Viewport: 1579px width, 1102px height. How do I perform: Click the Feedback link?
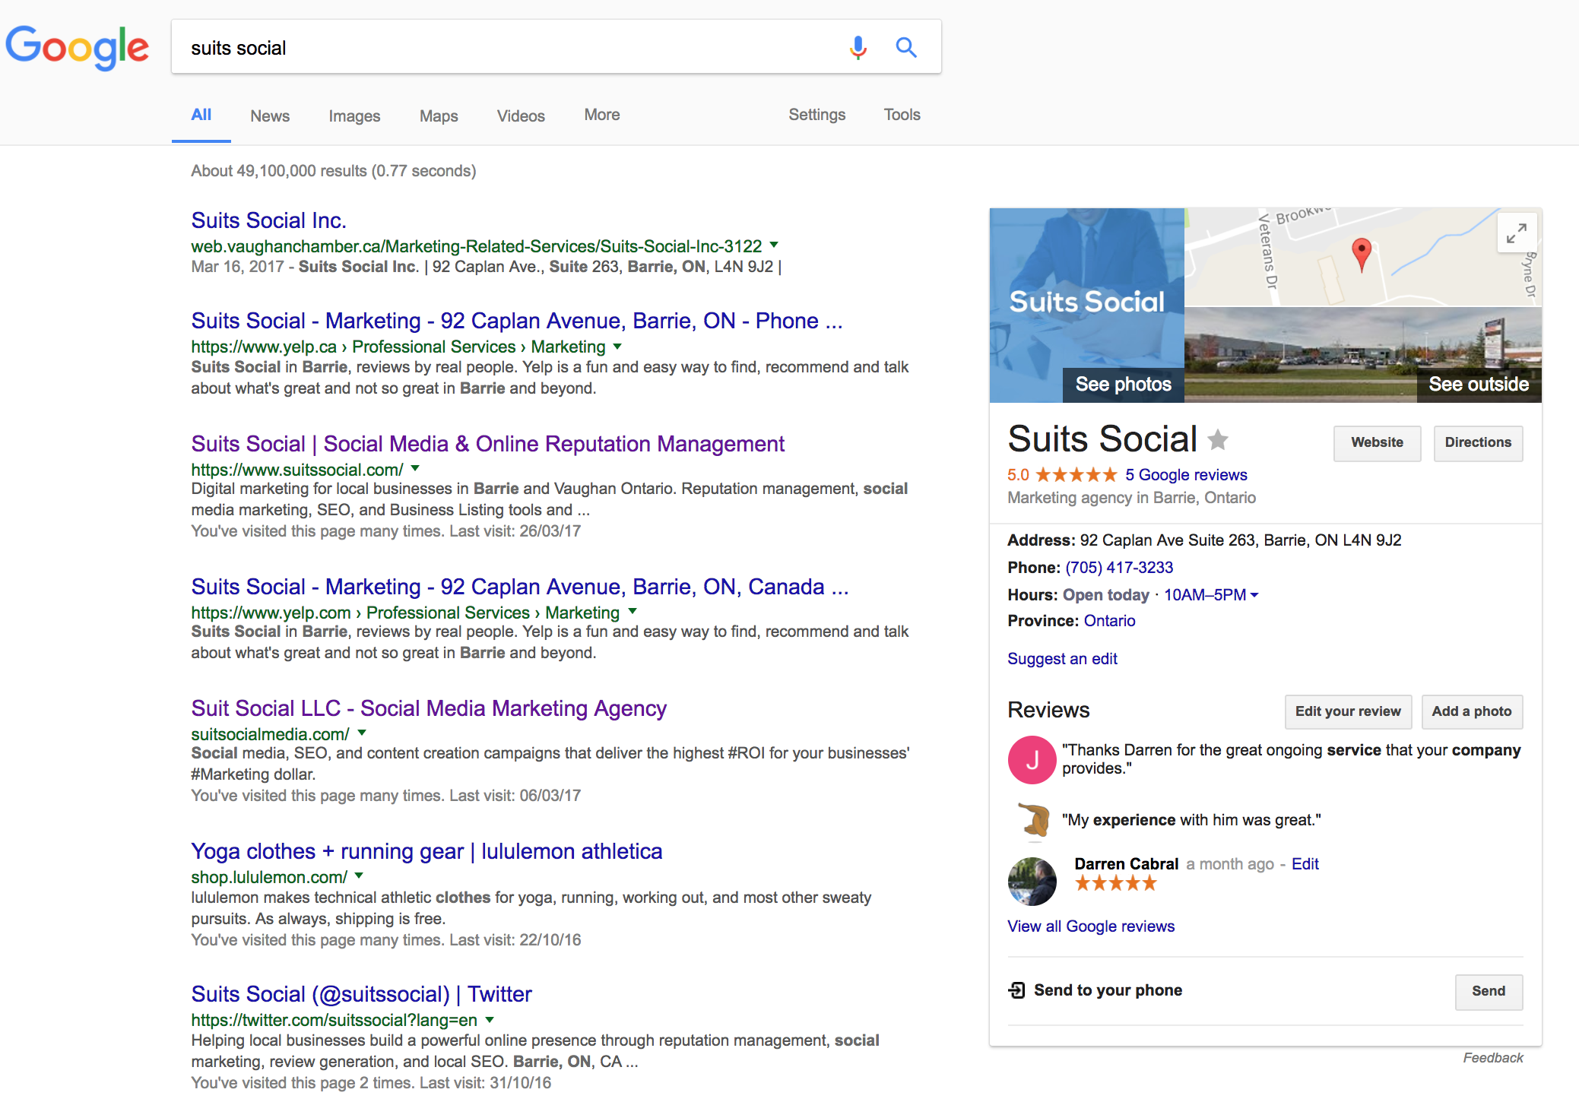click(x=1493, y=1058)
